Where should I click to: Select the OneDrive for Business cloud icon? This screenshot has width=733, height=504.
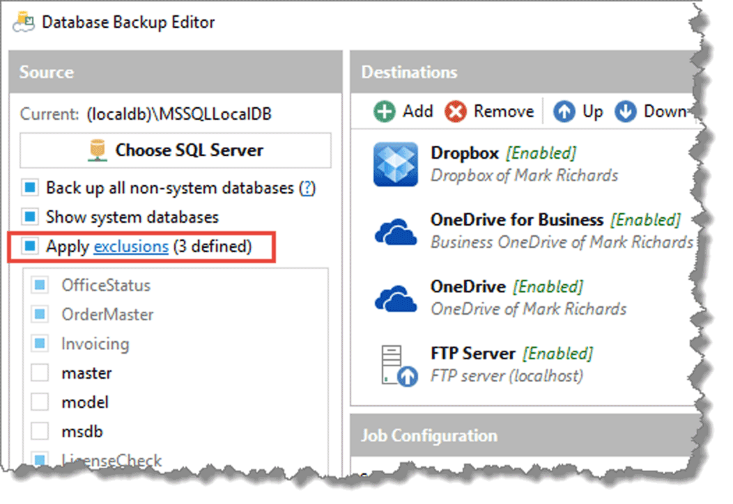[396, 232]
